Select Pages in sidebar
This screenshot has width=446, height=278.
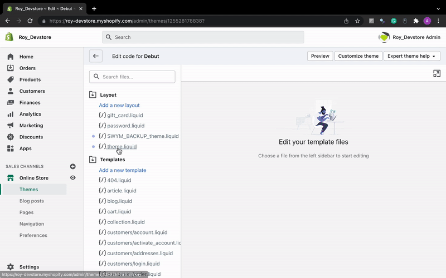[26, 212]
